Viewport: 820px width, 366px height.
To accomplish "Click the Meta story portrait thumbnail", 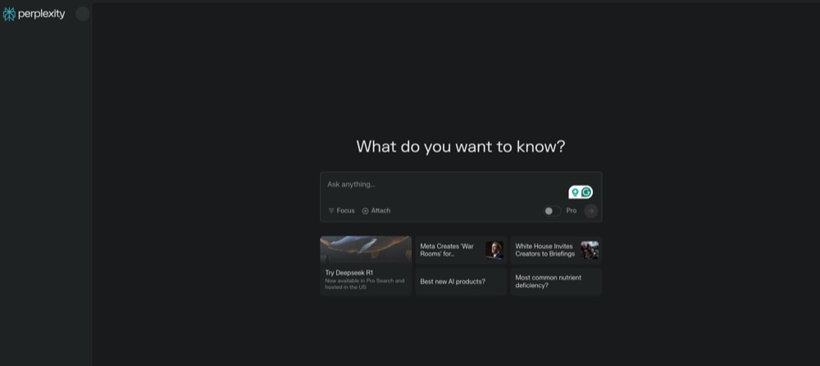I will pyautogui.click(x=494, y=249).
